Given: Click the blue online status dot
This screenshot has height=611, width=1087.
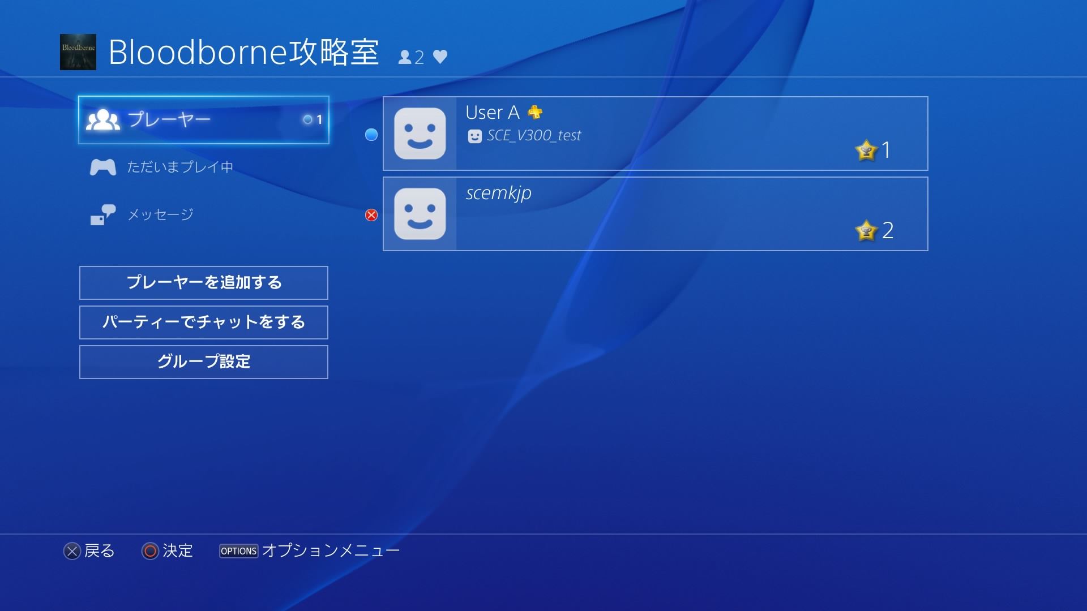Looking at the screenshot, I should coord(371,135).
